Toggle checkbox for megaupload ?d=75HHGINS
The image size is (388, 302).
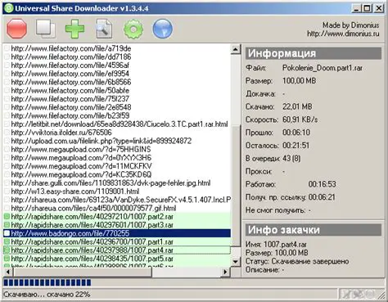coord(7,149)
